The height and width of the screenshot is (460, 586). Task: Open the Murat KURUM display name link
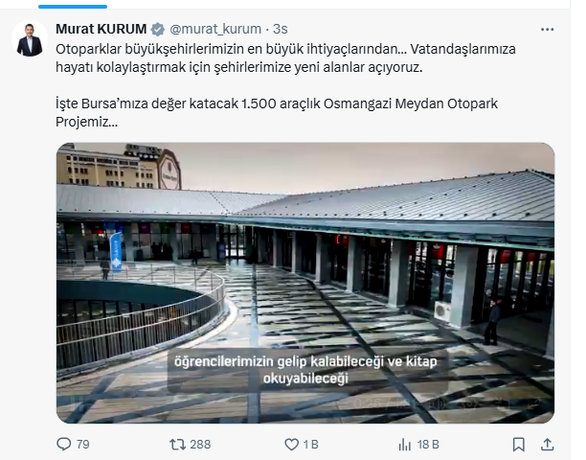101,29
